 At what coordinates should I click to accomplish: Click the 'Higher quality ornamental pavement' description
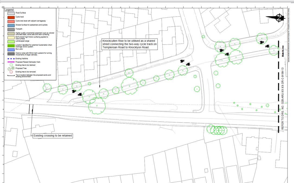[x=35, y=34]
